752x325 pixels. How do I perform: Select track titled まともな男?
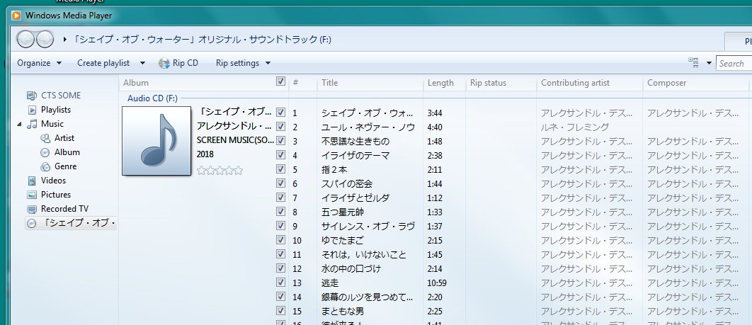[x=343, y=311]
